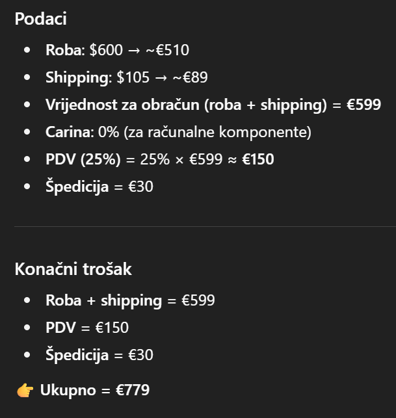
Task: Click the horizontal divider line
Action: (x=205, y=227)
